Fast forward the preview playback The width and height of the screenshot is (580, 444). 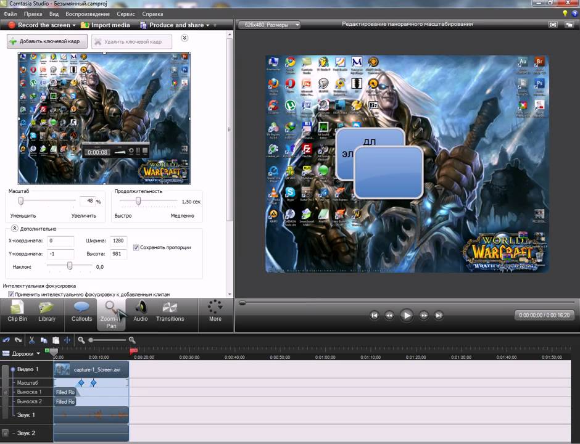[x=424, y=315]
